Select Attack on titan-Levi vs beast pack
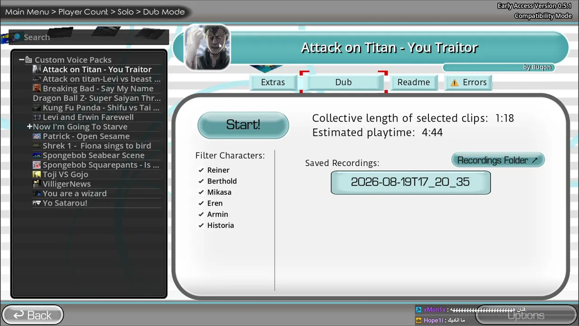Screen dimensions: 579x326 [x=97, y=79]
